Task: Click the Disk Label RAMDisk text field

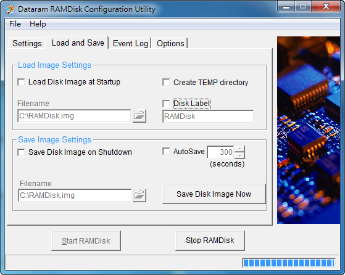Action: pos(208,117)
